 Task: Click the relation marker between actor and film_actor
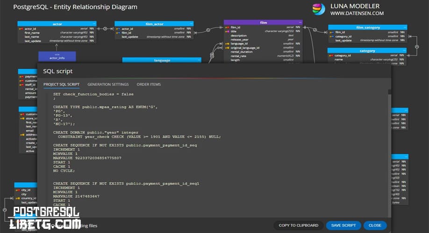click(x=105, y=28)
